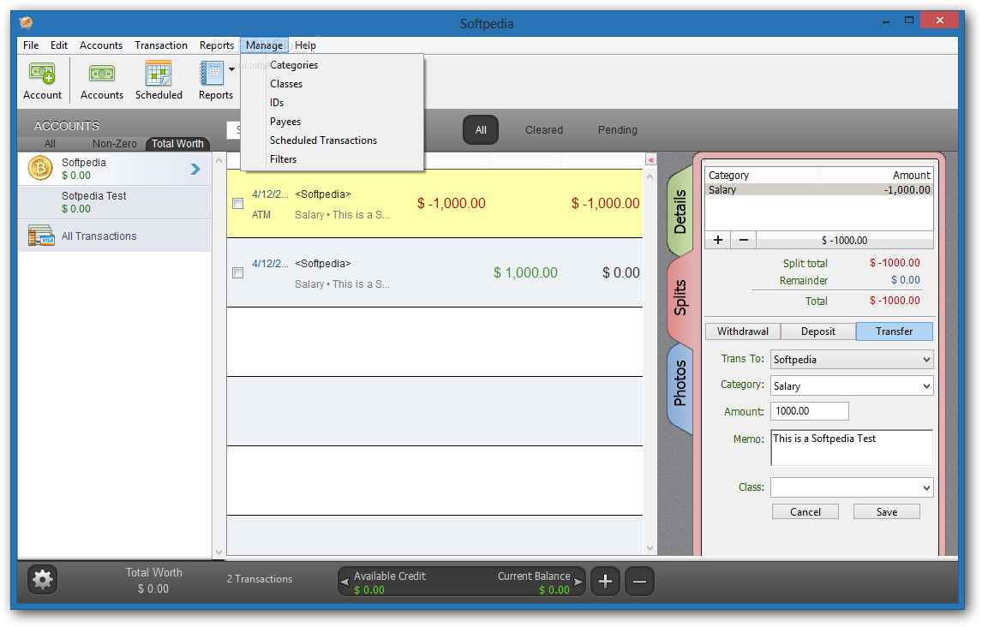Image resolution: width=982 pixels, height=627 pixels.
Task: Choose IDs from Manage menu
Action: pyautogui.click(x=332, y=103)
